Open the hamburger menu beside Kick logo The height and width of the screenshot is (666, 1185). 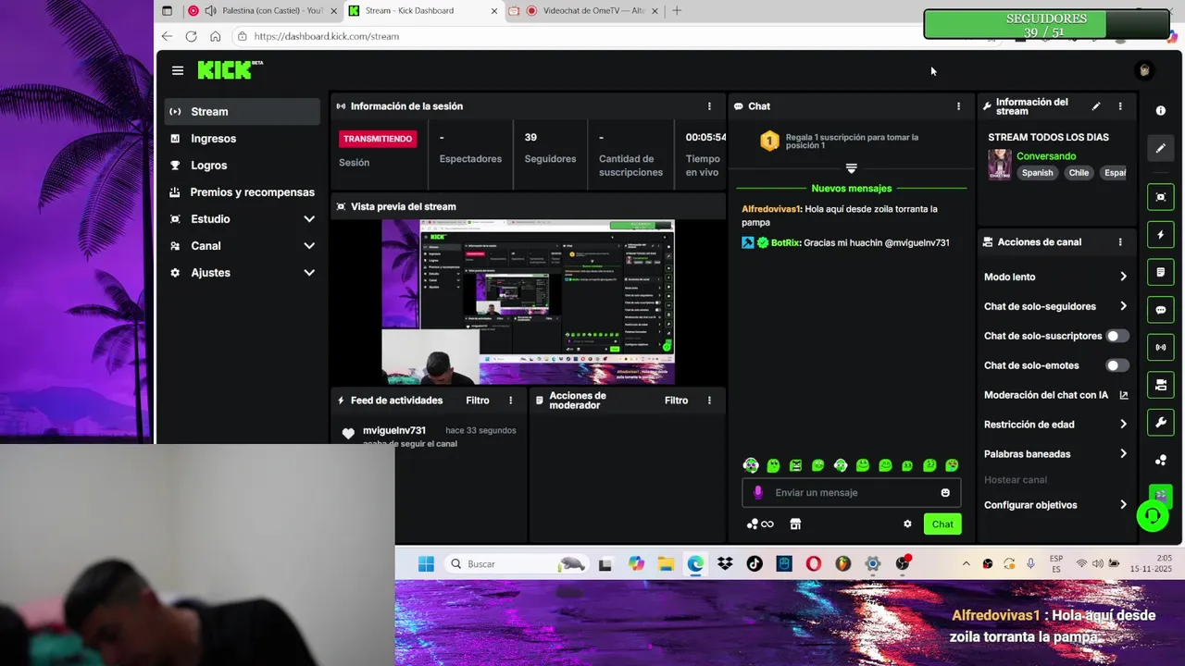pyautogui.click(x=178, y=70)
